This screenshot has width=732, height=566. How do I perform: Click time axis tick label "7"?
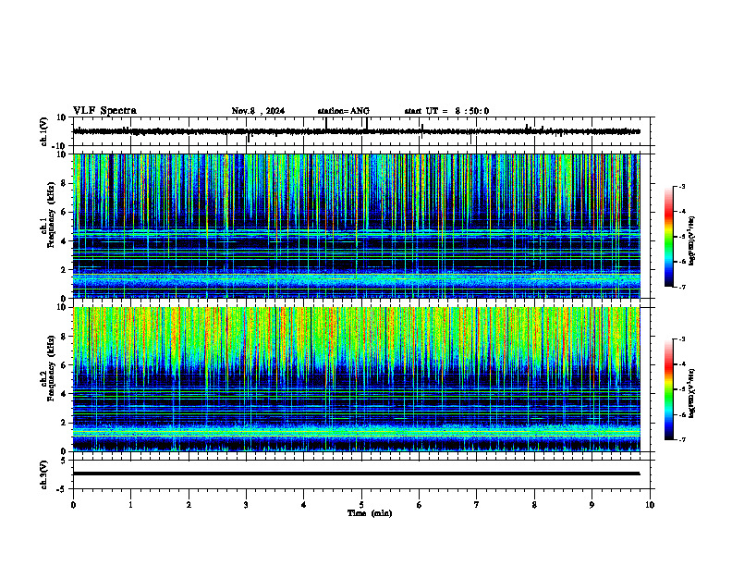tap(477, 505)
